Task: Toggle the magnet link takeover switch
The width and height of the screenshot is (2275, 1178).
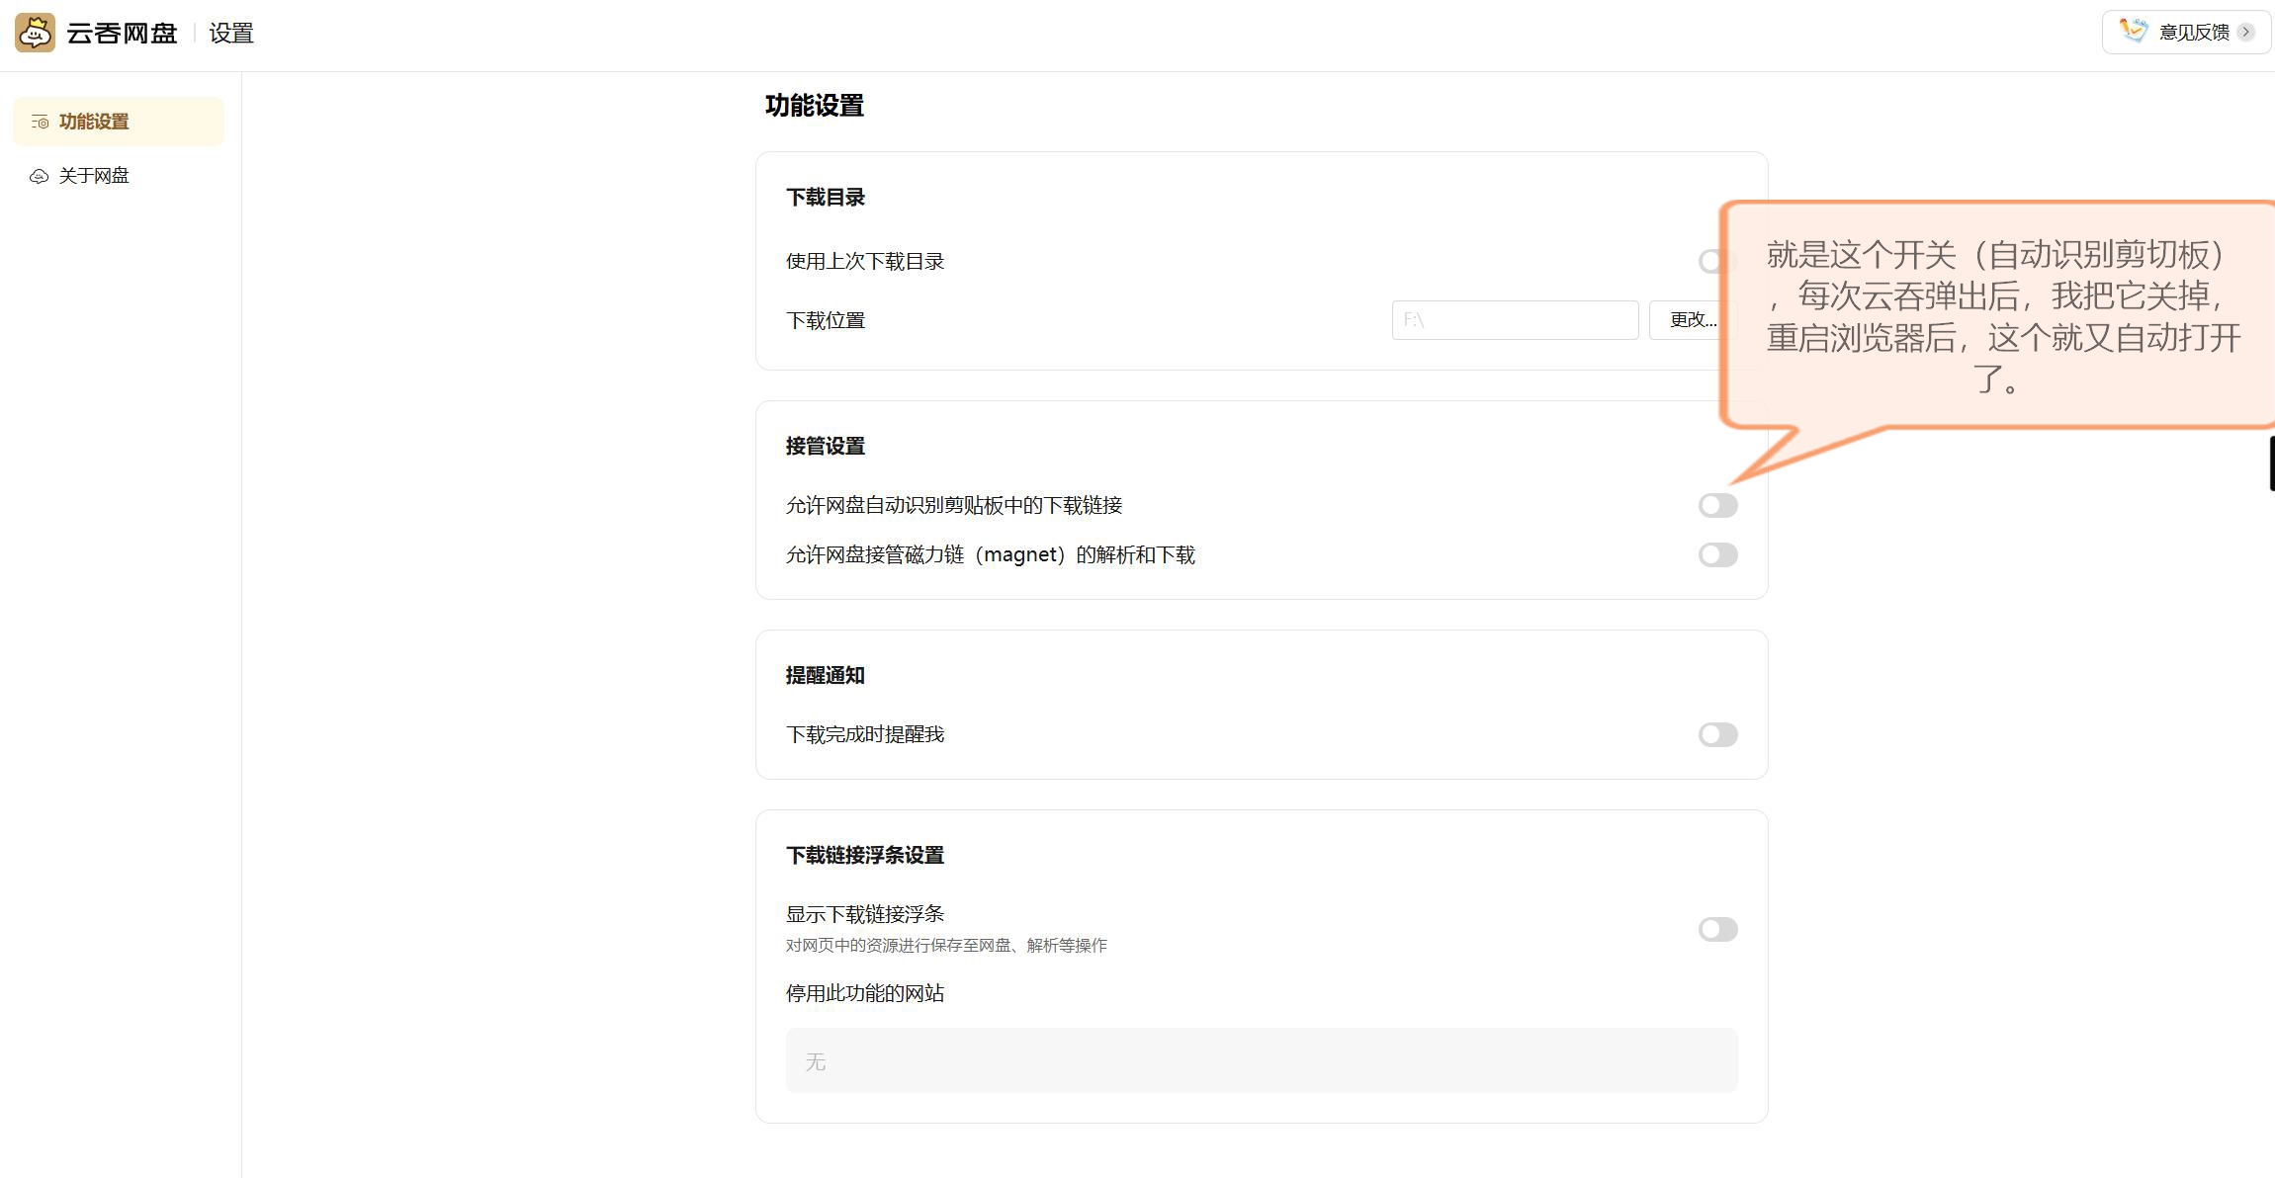Action: coord(1717,554)
